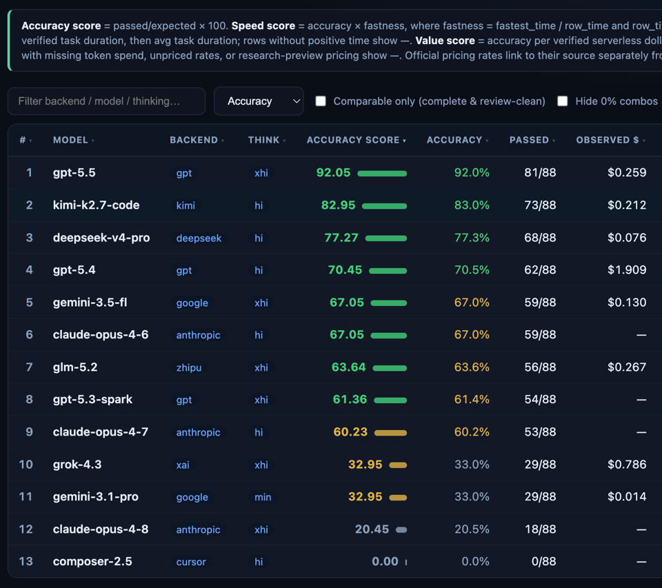Click the sort arrow beside BACKEND header
This screenshot has width=662, height=588.
[x=223, y=141]
